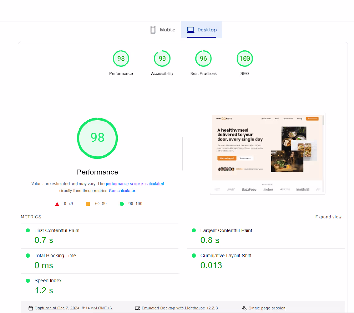
Task: Click the 0.7 s metric value
Action: 44,240
